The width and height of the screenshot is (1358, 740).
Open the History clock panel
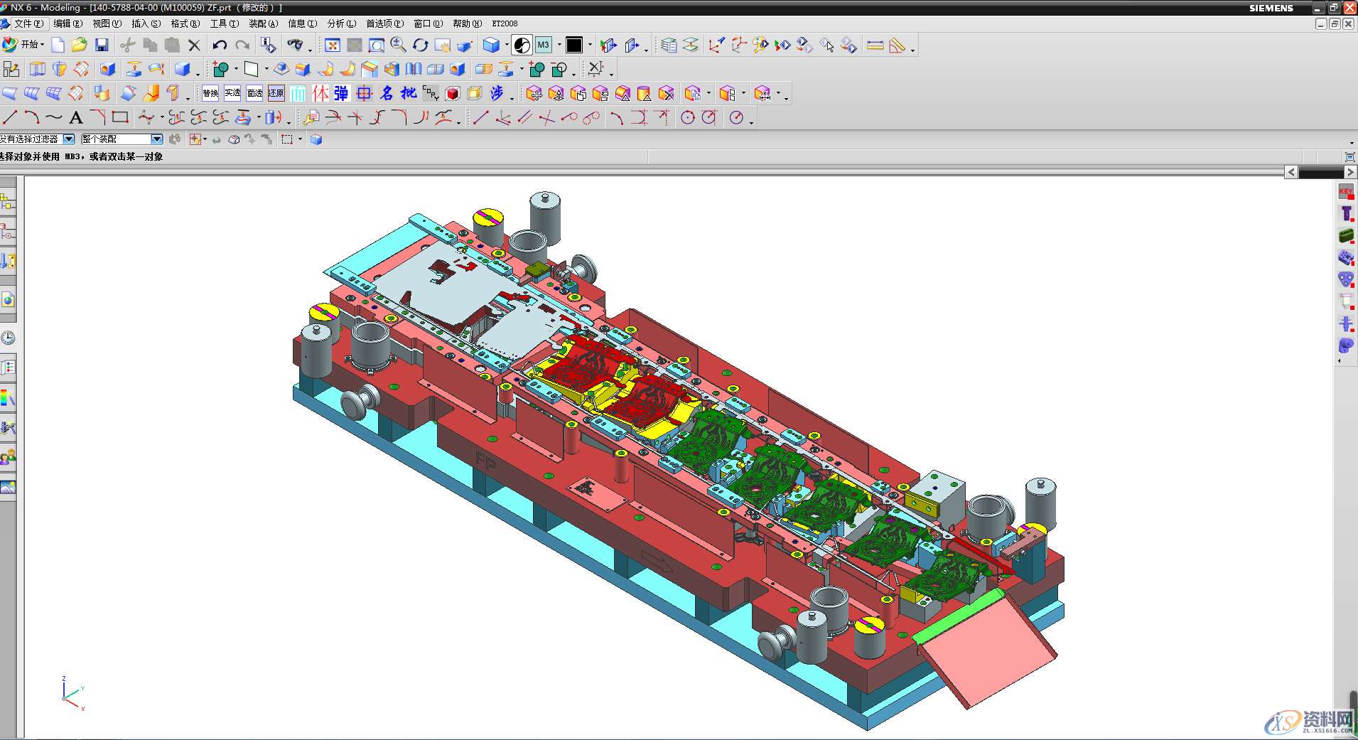point(8,338)
